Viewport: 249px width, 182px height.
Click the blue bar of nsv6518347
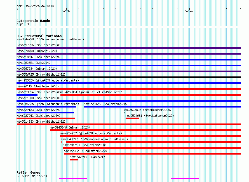coord(129,60)
